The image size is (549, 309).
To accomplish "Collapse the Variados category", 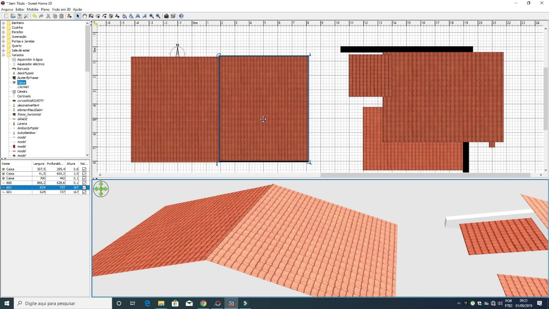I will click(3, 55).
